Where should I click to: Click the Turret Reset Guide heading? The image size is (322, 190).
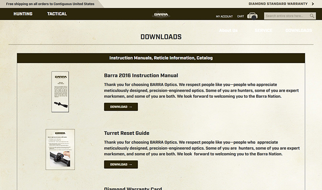coord(126,133)
